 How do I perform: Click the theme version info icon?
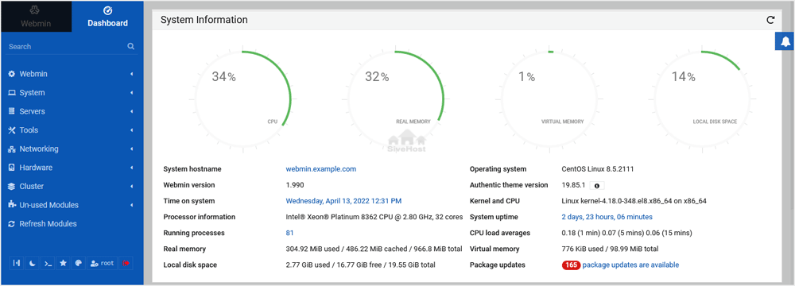596,185
